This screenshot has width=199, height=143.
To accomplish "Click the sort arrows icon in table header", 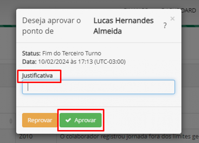I will click(x=10, y=120).
